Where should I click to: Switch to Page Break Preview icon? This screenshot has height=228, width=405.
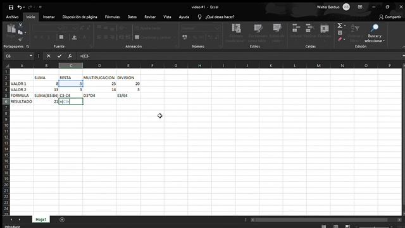[x=347, y=227]
